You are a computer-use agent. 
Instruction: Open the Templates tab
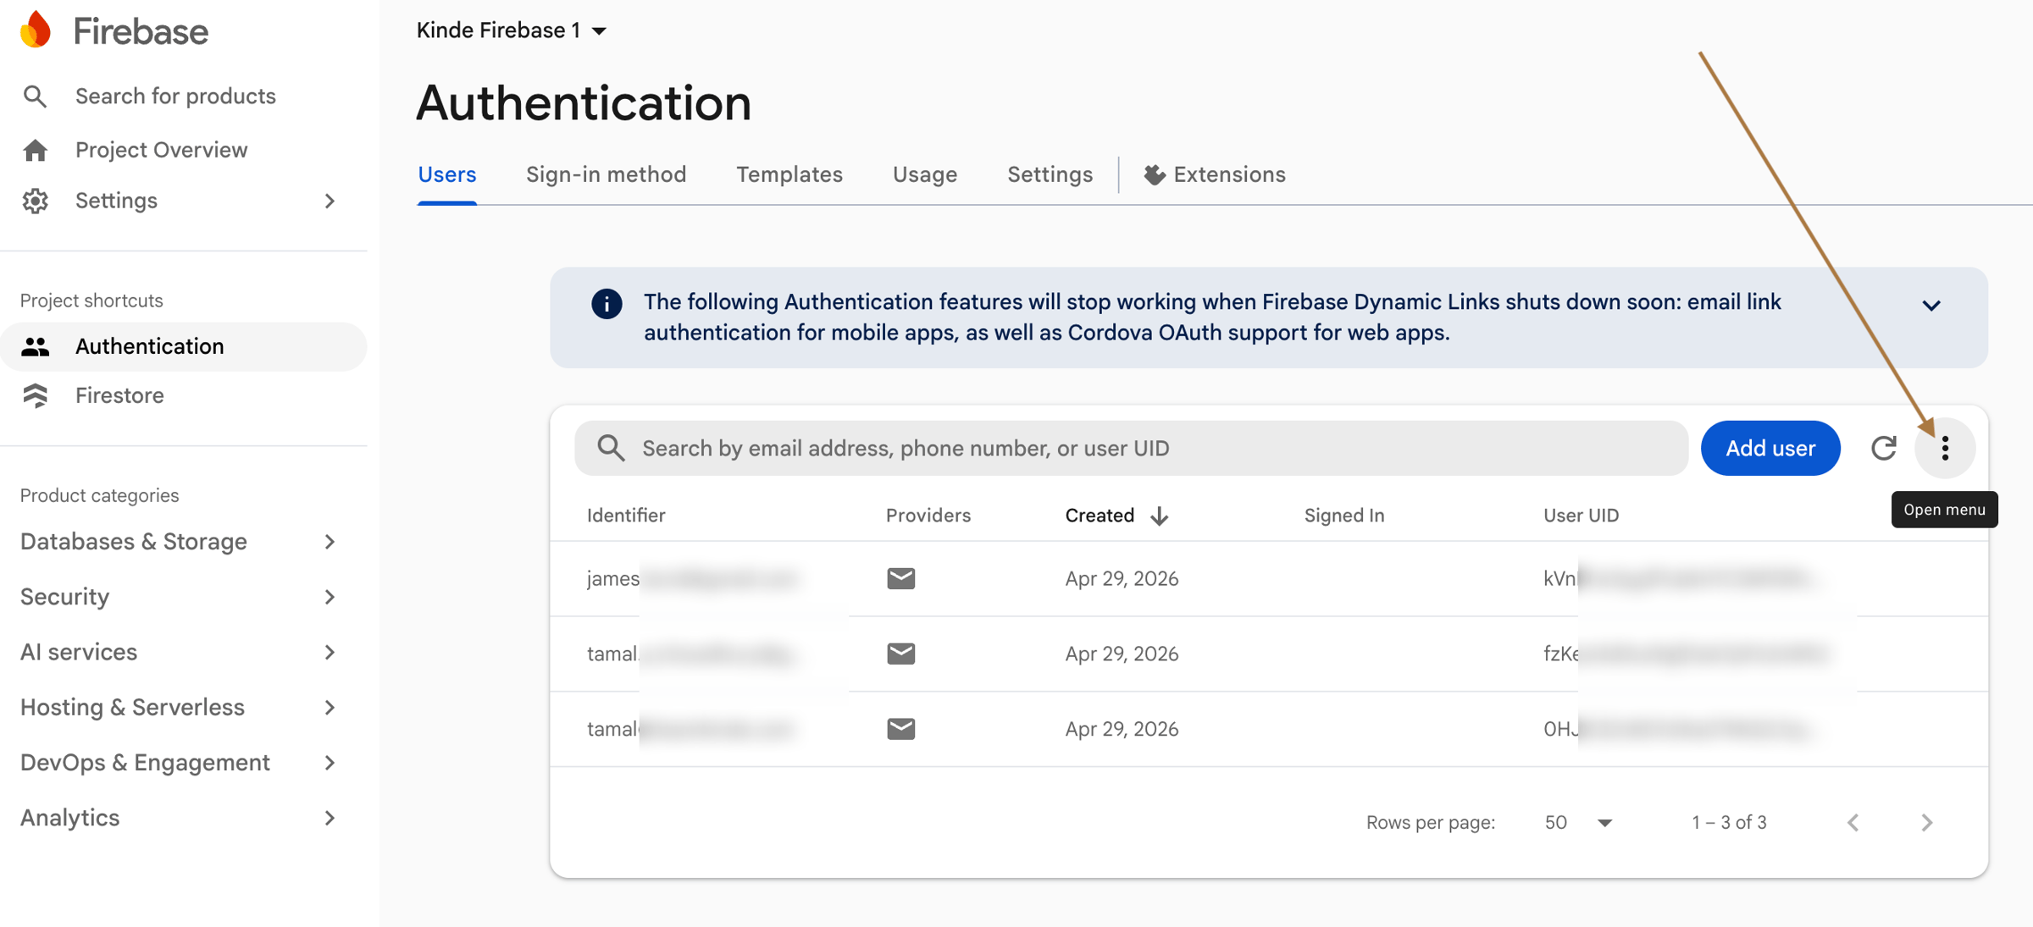(x=789, y=175)
